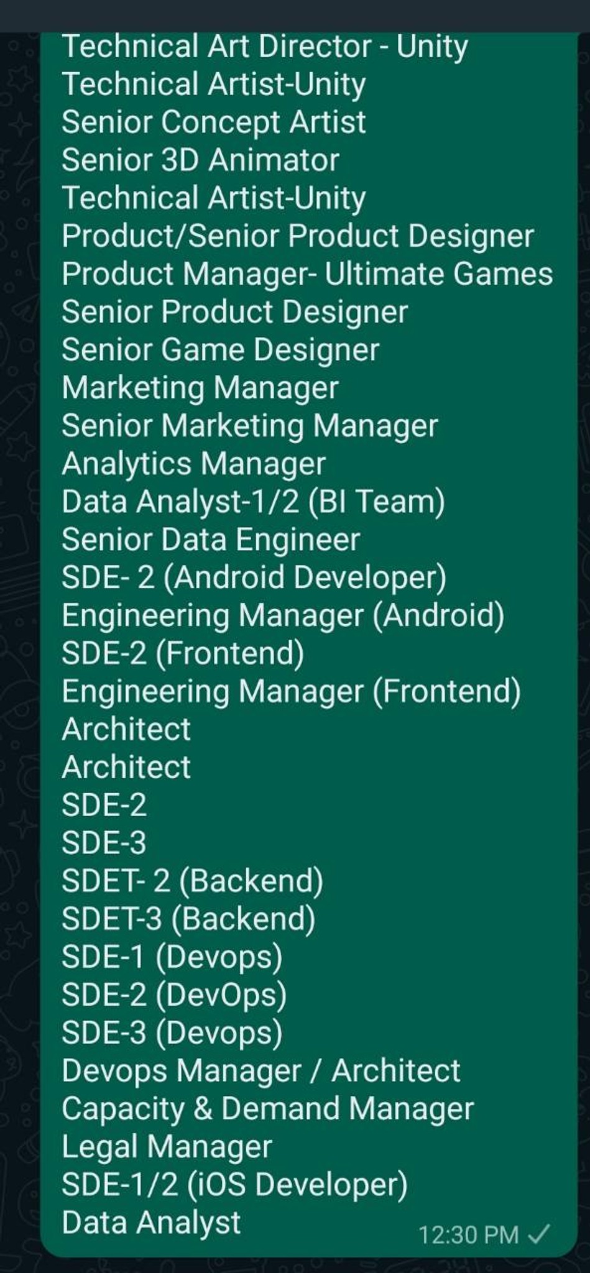Tap the 'Marketing Manager' line

click(x=200, y=388)
